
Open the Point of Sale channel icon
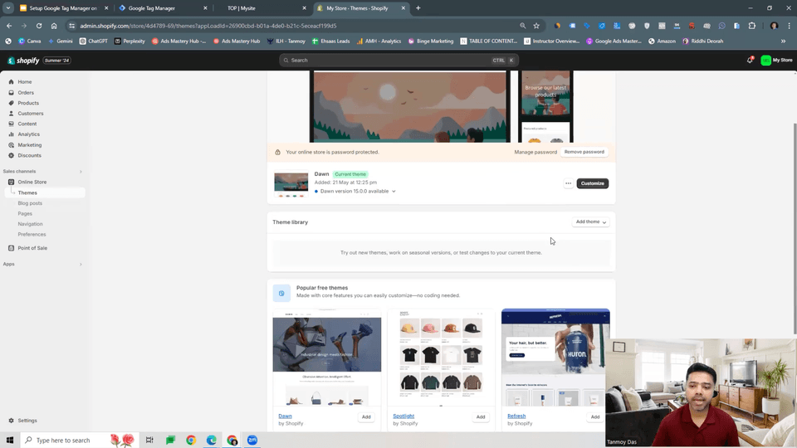pyautogui.click(x=11, y=248)
